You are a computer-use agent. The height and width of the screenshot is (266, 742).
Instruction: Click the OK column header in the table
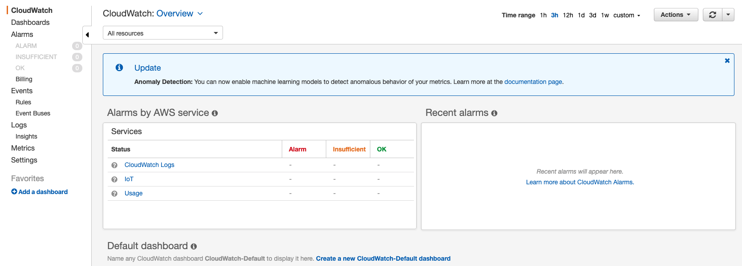pyautogui.click(x=381, y=149)
